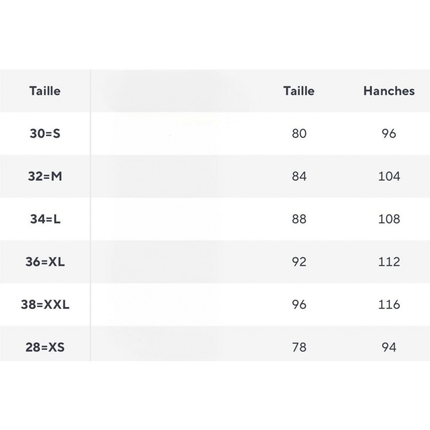Click waist value 80 for size S
Viewport: 430px width, 430px height.
point(299,134)
